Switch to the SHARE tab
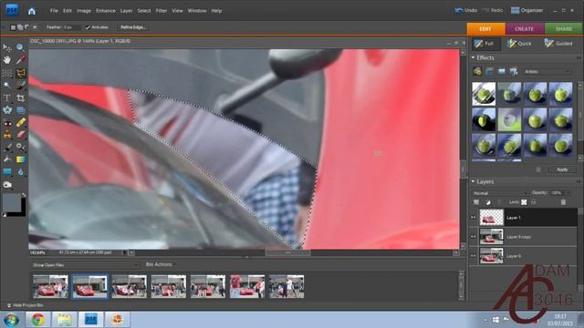The image size is (584, 328). point(564,28)
